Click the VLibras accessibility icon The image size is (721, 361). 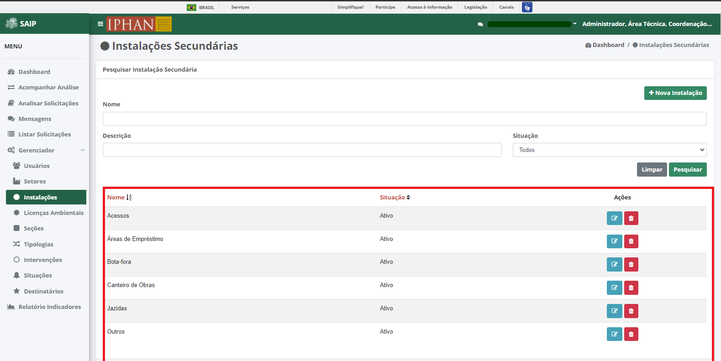pyautogui.click(x=527, y=7)
